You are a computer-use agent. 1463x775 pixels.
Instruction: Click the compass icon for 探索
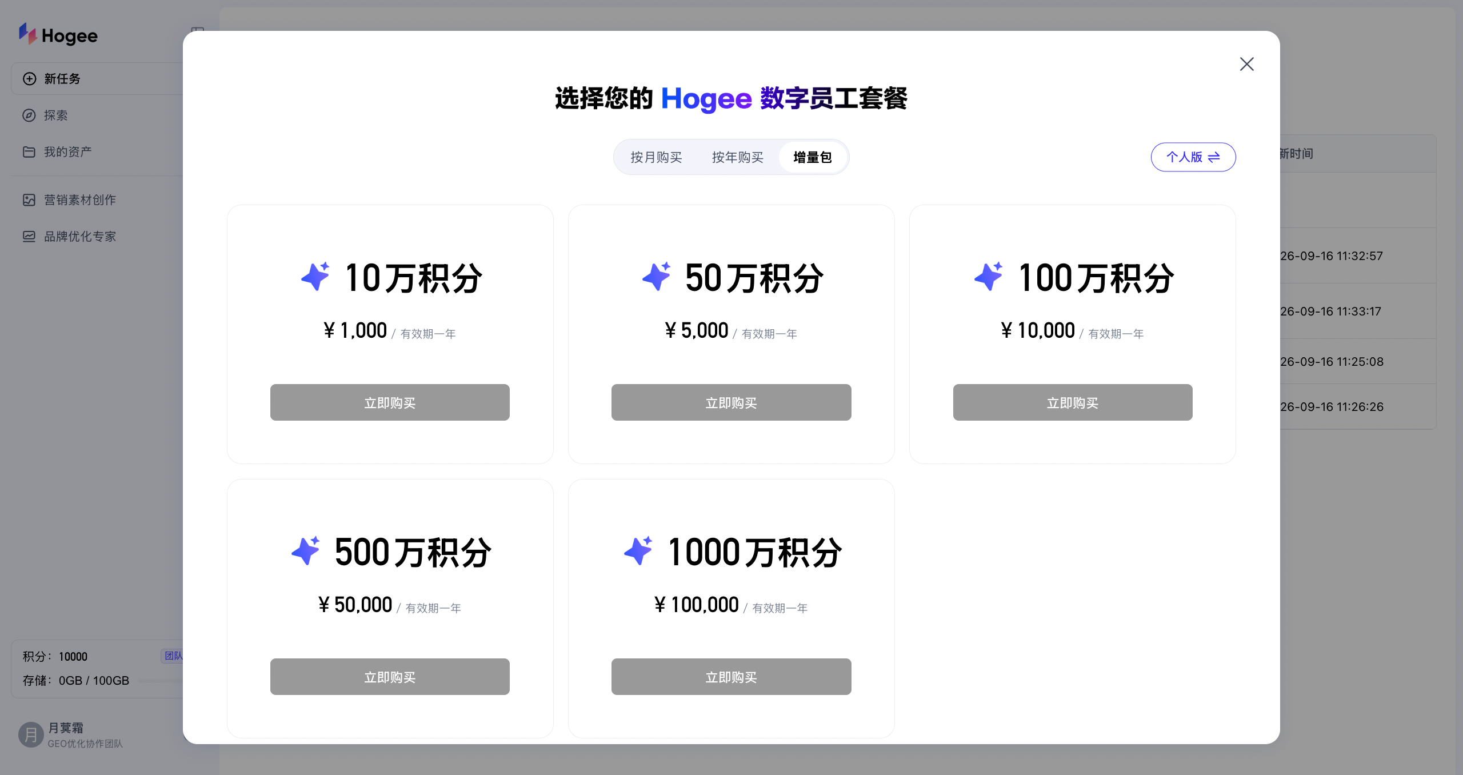pos(29,115)
